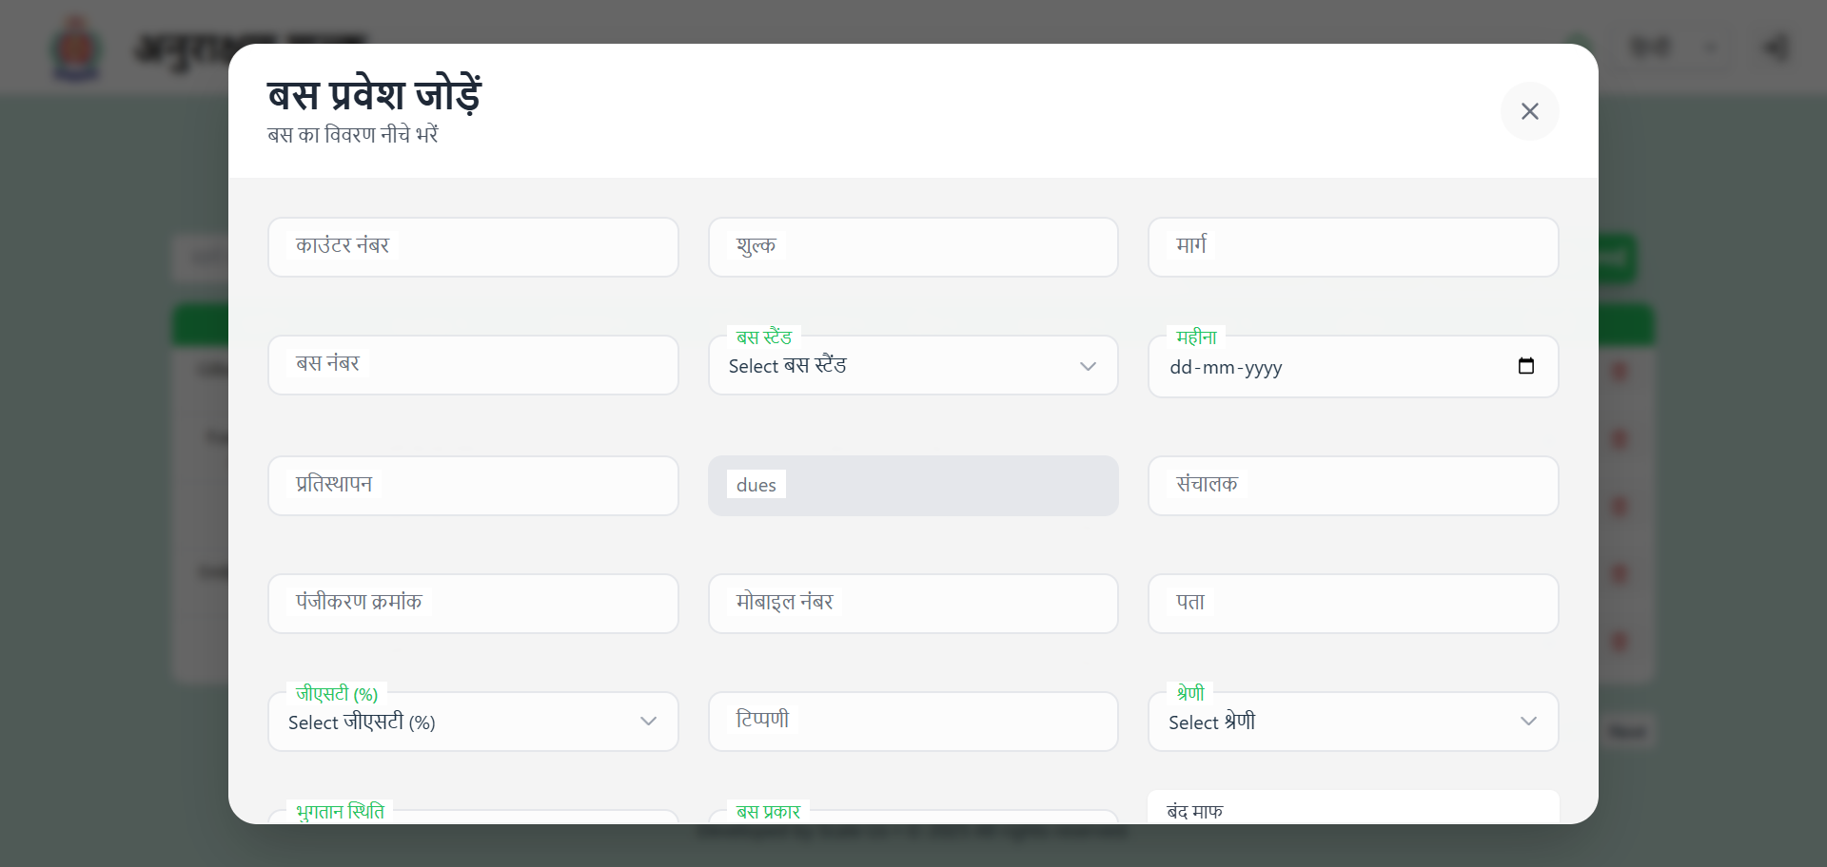
Task: Click the पता input field
Action: [1352, 604]
